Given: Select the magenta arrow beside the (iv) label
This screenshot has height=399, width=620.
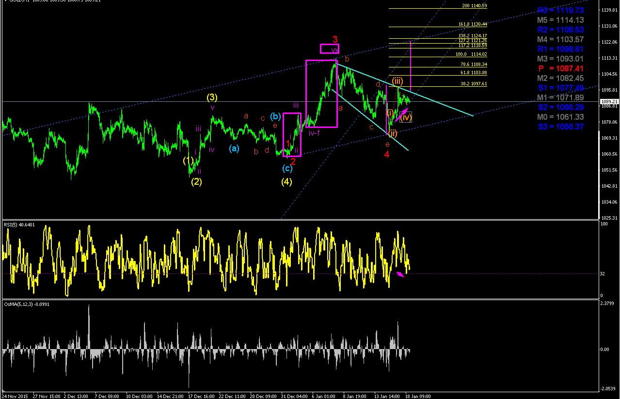Looking at the screenshot, I should coord(401,116).
